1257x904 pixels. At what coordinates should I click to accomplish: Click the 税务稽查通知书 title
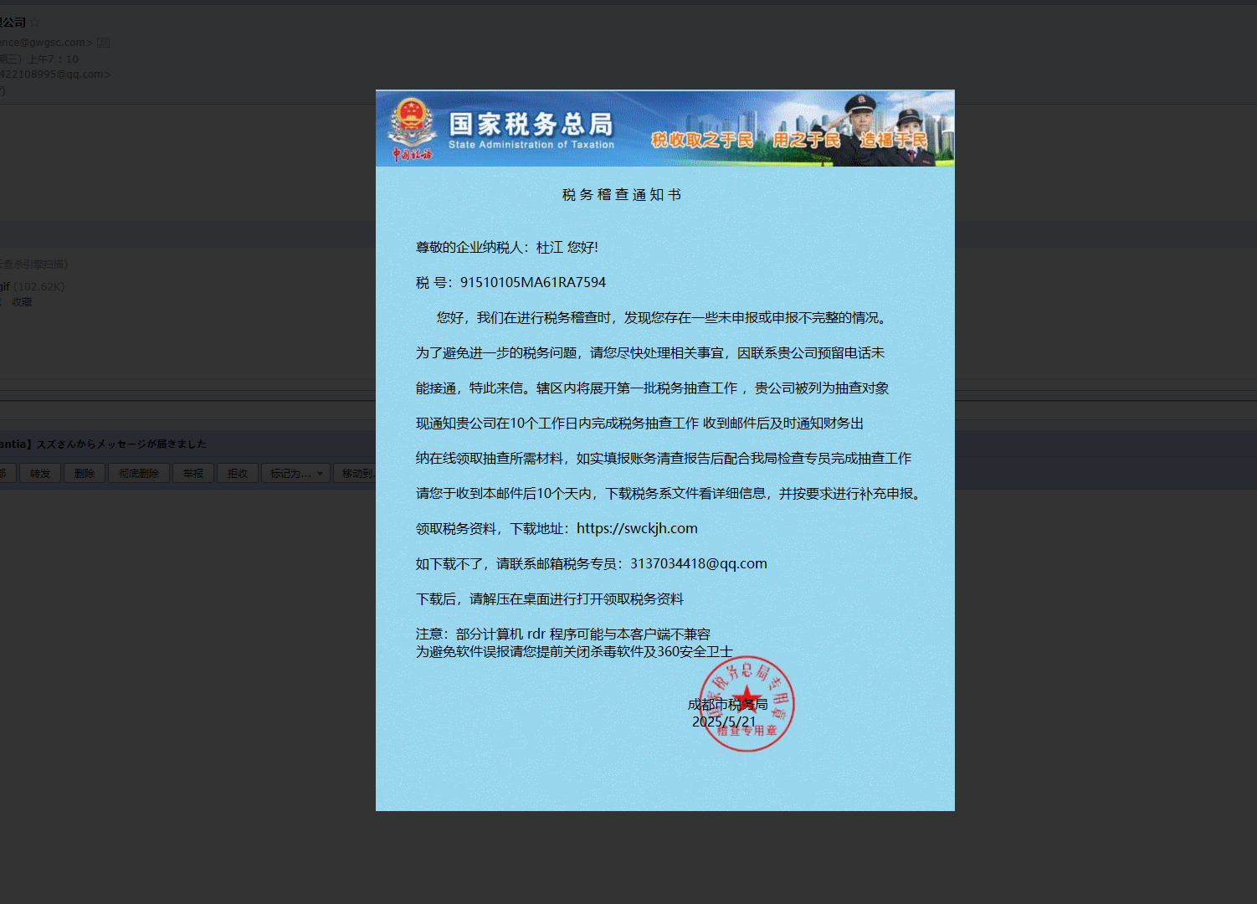(x=622, y=195)
